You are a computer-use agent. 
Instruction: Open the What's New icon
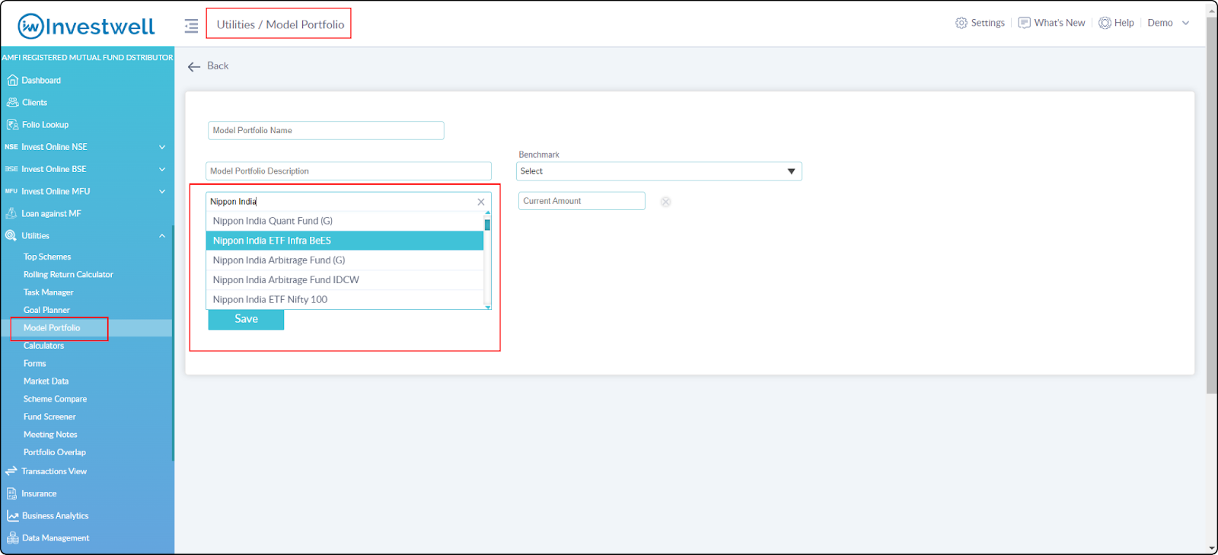click(1025, 23)
